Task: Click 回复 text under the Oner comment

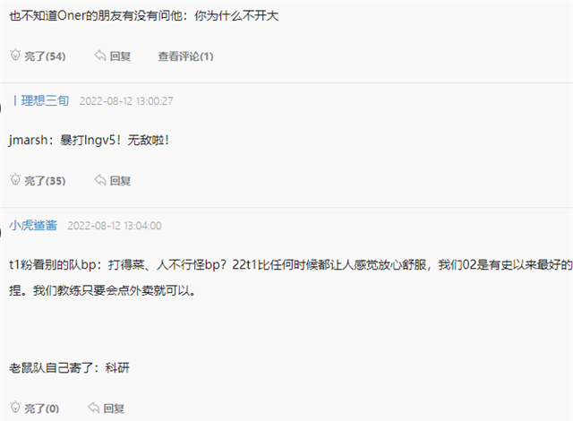Action: (120, 56)
